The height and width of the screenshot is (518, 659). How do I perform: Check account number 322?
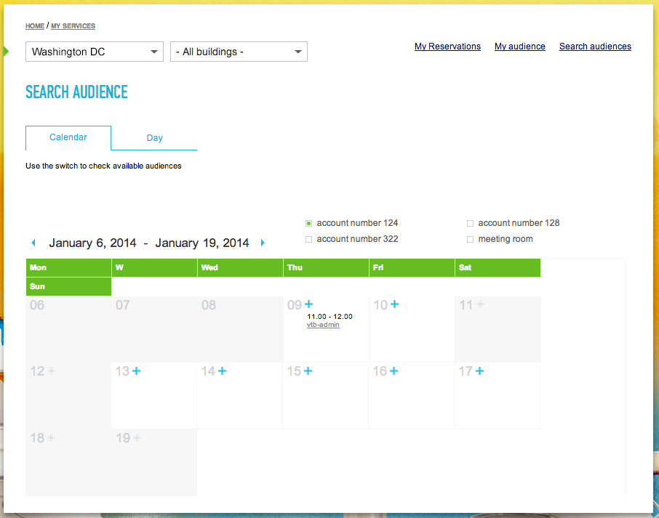pos(309,239)
